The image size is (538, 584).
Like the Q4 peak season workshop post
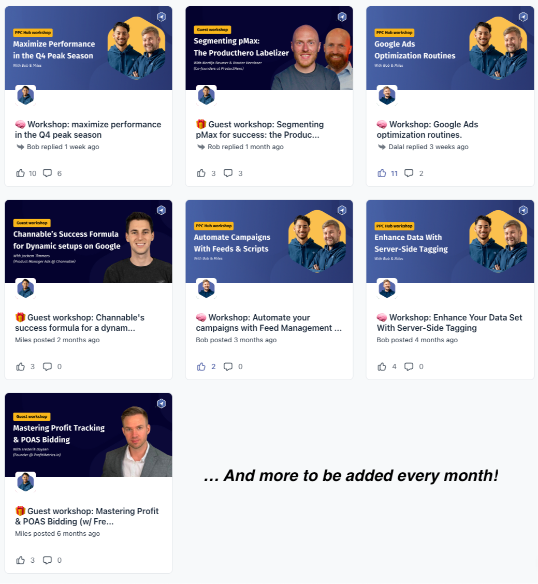pyautogui.click(x=21, y=173)
